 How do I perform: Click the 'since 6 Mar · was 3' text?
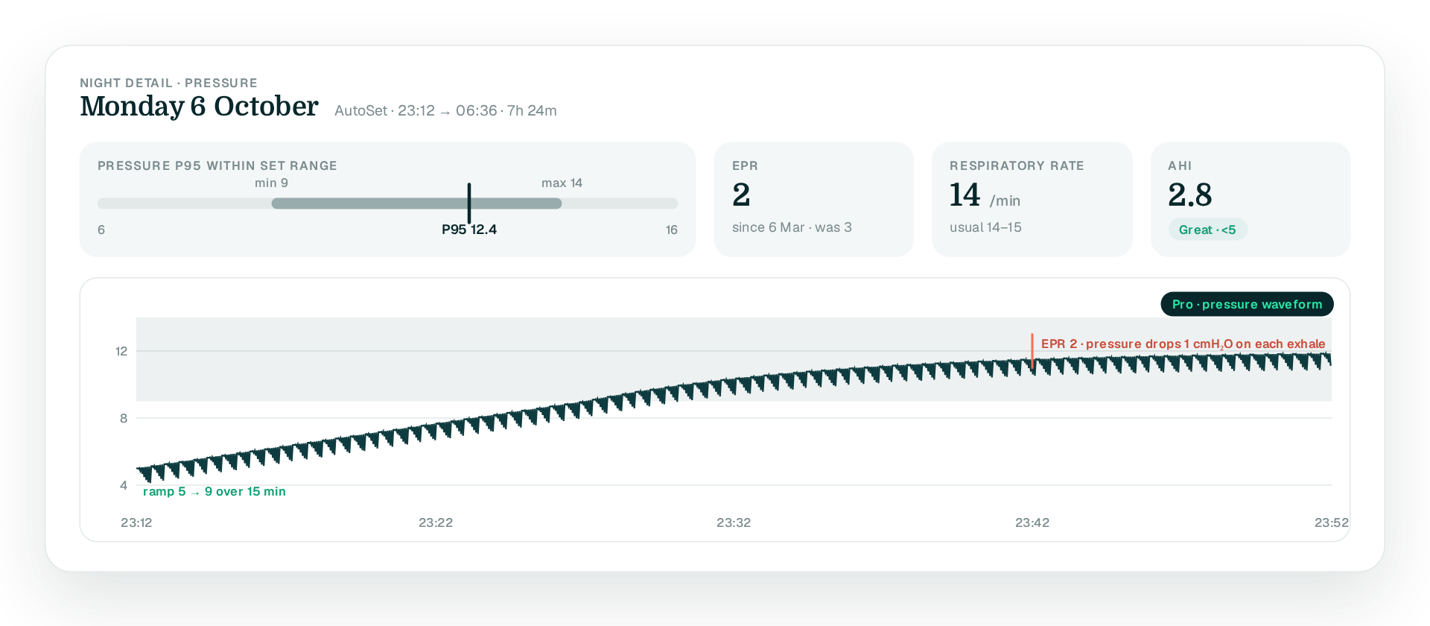click(x=792, y=227)
